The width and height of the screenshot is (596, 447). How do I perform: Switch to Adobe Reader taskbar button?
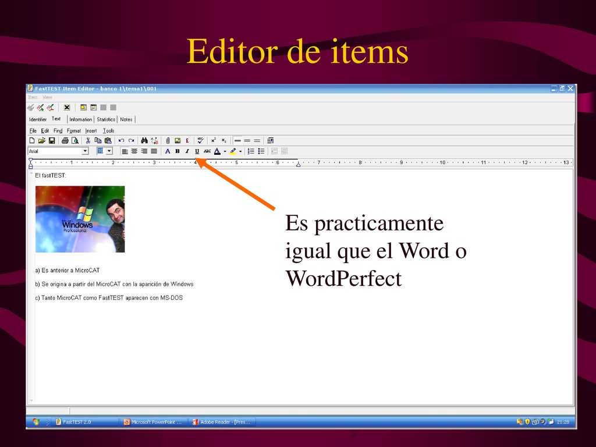click(x=222, y=422)
